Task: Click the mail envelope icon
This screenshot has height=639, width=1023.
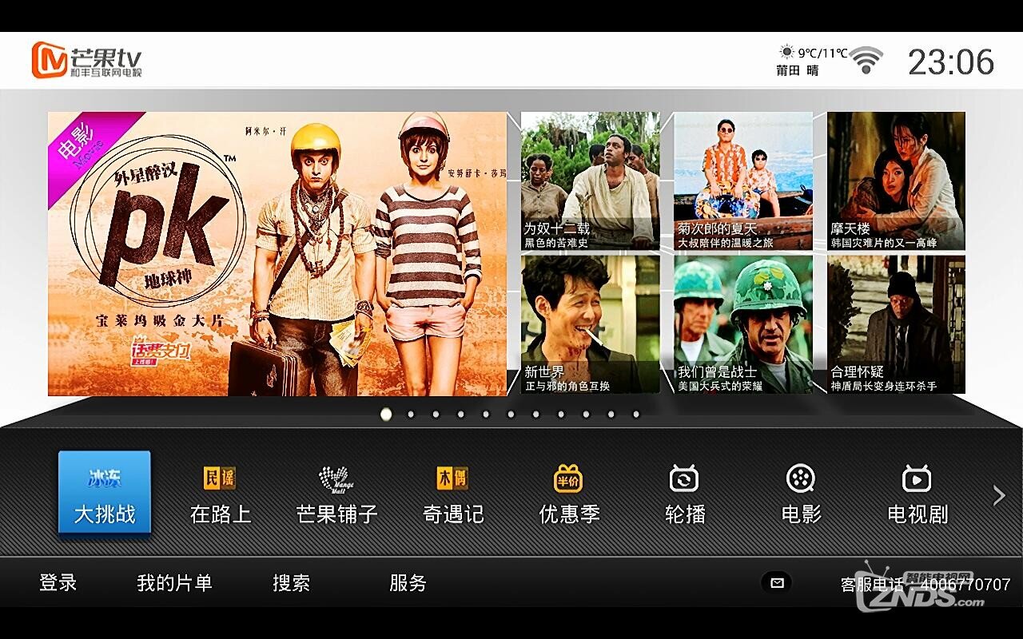Action: click(777, 583)
